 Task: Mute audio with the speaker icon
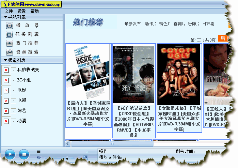38,157
